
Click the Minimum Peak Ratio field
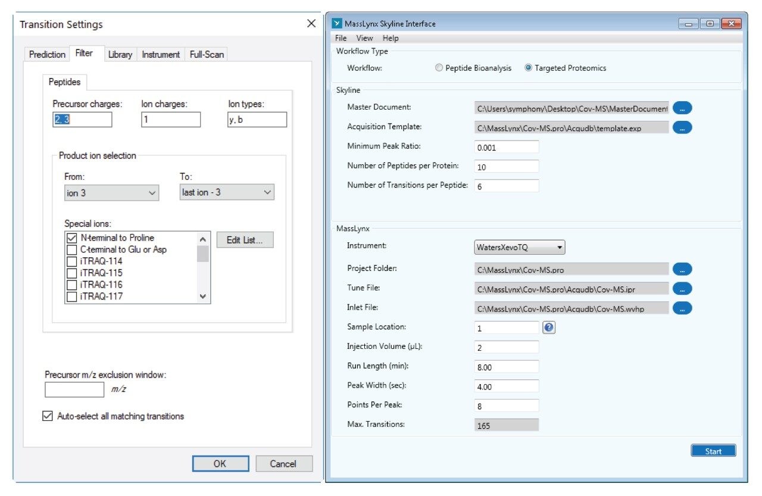tap(507, 147)
